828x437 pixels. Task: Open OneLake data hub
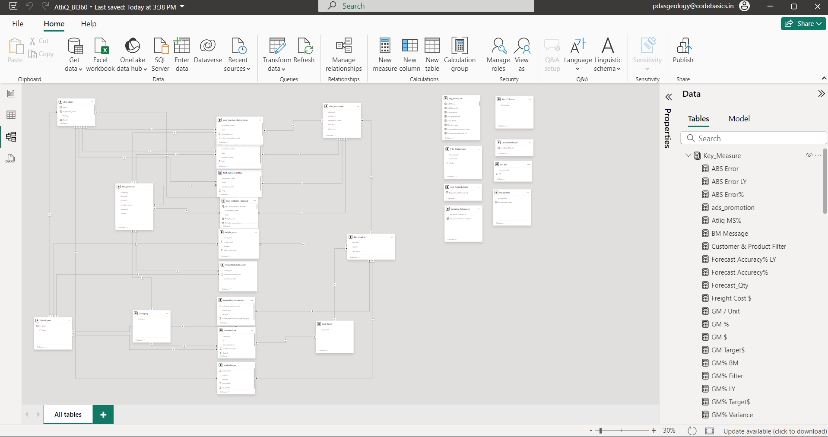[x=132, y=54]
